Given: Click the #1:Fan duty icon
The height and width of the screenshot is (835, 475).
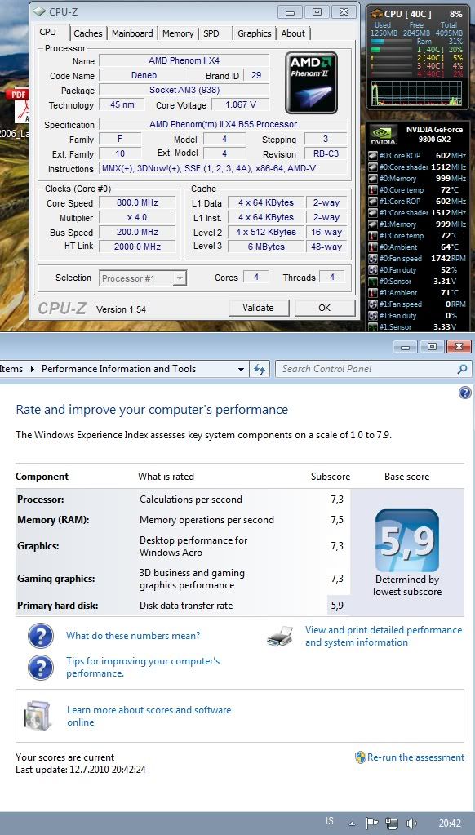Looking at the screenshot, I should pyautogui.click(x=373, y=317).
